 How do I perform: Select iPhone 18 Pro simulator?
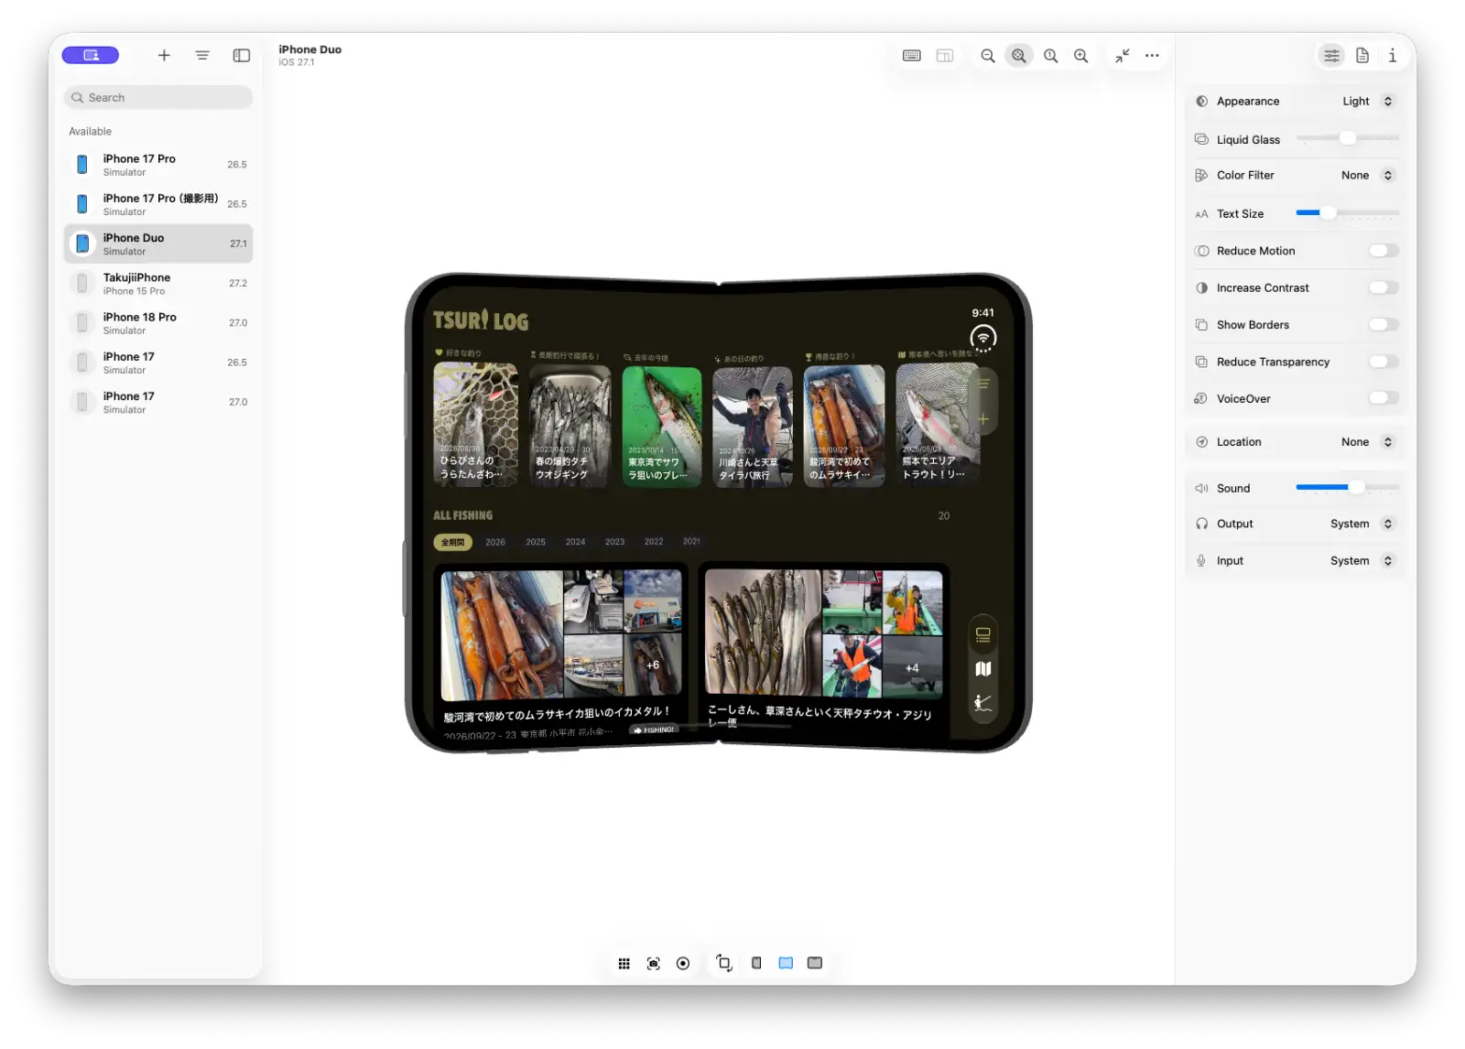coord(158,323)
